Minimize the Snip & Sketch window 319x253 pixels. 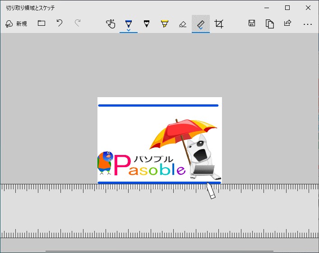267,8
